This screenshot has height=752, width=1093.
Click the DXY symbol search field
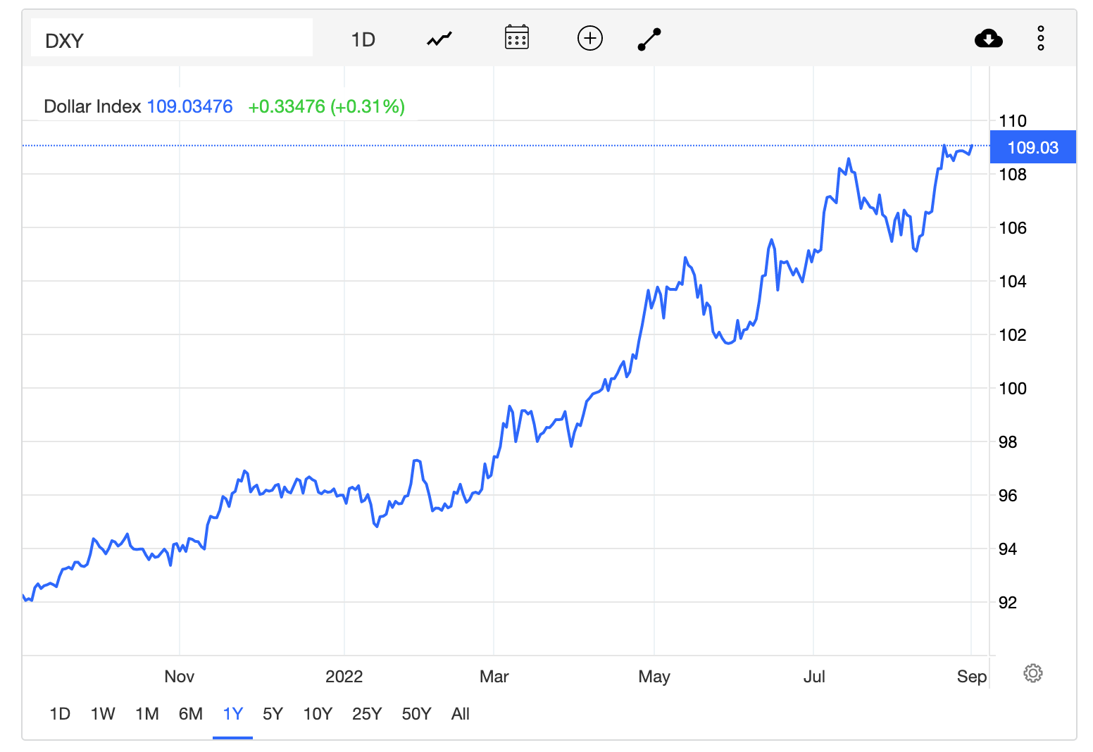click(x=172, y=40)
